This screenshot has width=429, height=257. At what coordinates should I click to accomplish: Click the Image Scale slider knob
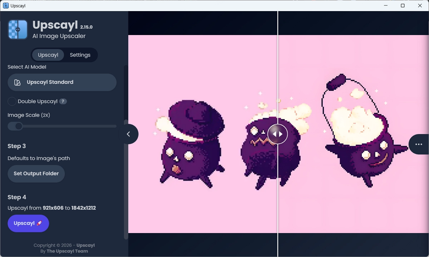19,126
